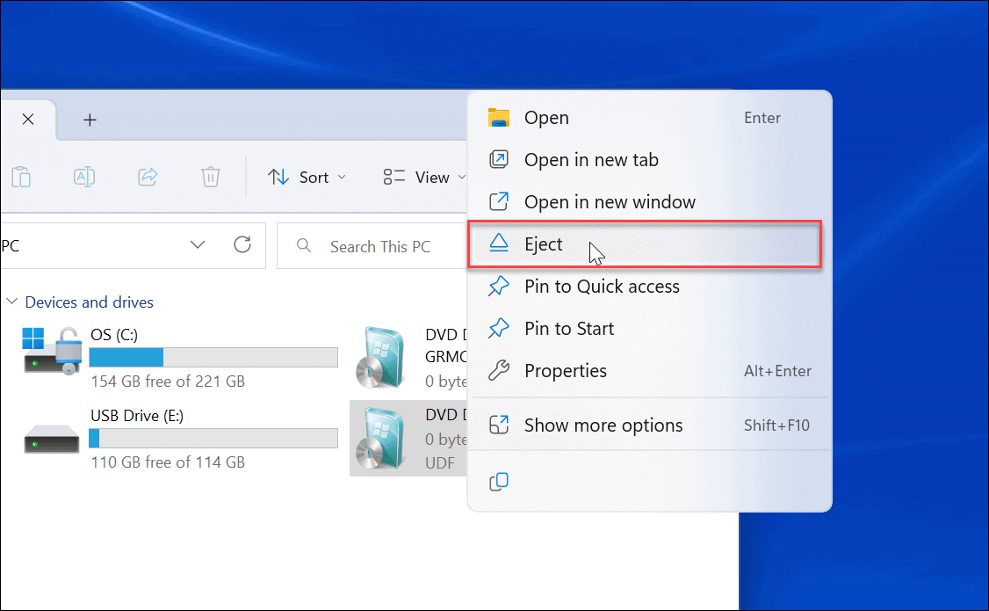Select the Rename tool in the toolbar
This screenshot has height=611, width=989.
pyautogui.click(x=84, y=177)
